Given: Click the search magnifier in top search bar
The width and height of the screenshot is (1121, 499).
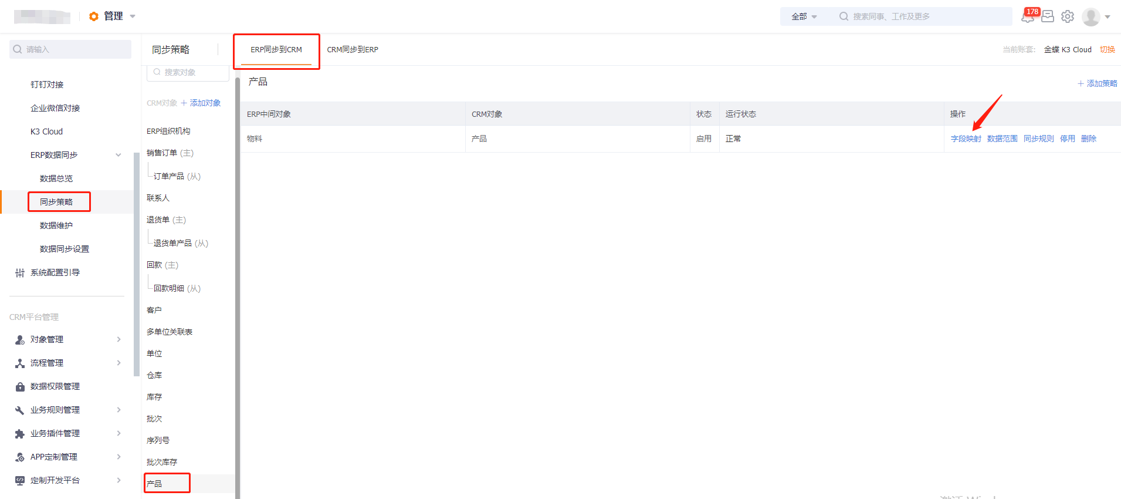Looking at the screenshot, I should coord(844,16).
